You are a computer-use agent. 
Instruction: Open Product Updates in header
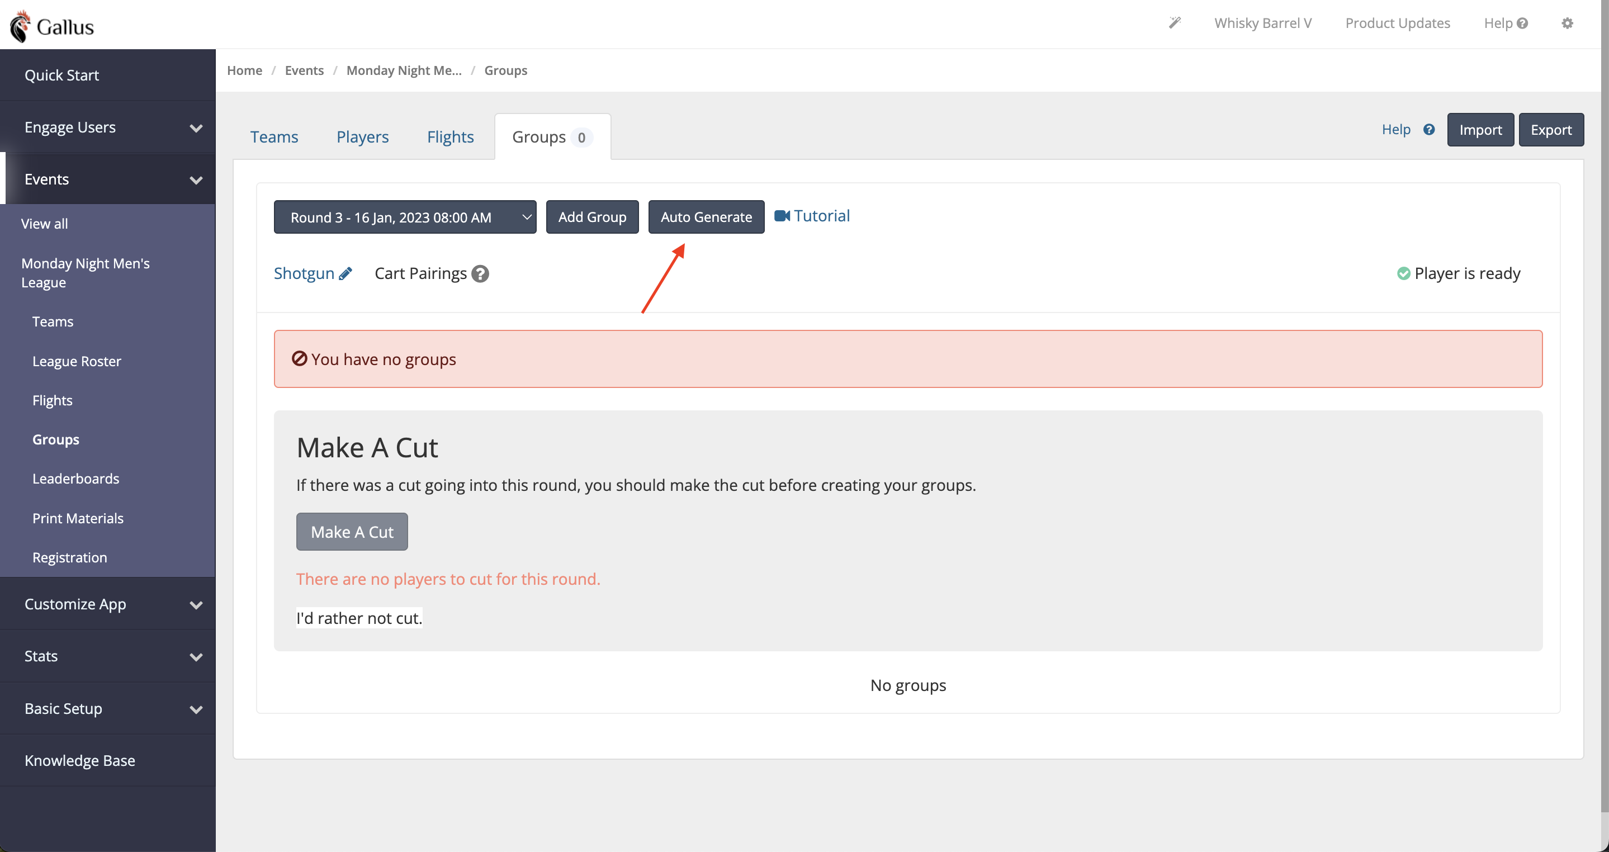coord(1397,23)
